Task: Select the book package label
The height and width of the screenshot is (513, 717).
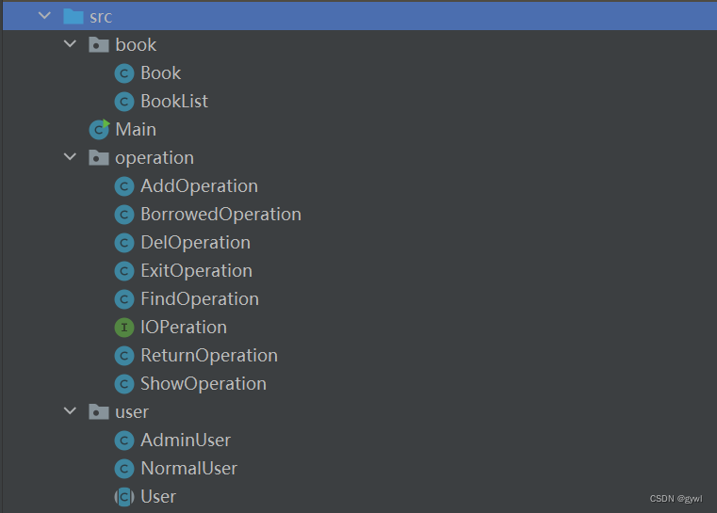Action: [x=136, y=45]
